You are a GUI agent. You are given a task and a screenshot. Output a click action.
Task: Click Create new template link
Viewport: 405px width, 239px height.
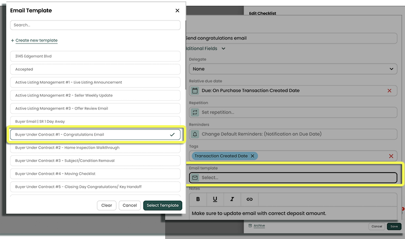(36, 41)
